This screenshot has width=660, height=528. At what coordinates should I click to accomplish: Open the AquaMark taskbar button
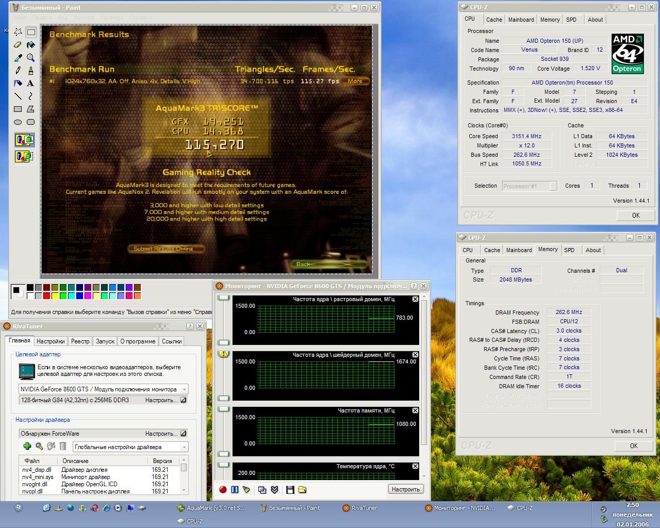tap(211, 508)
